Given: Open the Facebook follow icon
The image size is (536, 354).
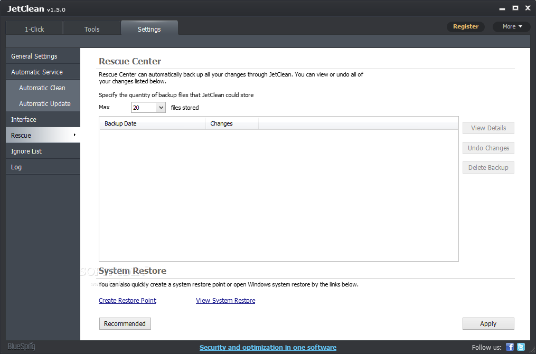Looking at the screenshot, I should tap(510, 347).
